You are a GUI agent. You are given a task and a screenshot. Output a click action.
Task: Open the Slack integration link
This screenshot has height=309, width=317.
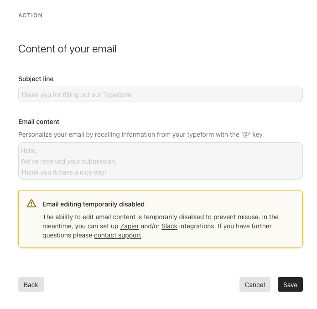click(x=169, y=226)
